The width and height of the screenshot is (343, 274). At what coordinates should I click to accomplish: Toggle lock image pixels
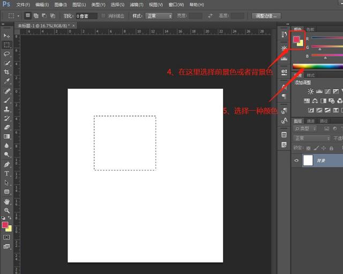pyautogui.click(x=316, y=148)
